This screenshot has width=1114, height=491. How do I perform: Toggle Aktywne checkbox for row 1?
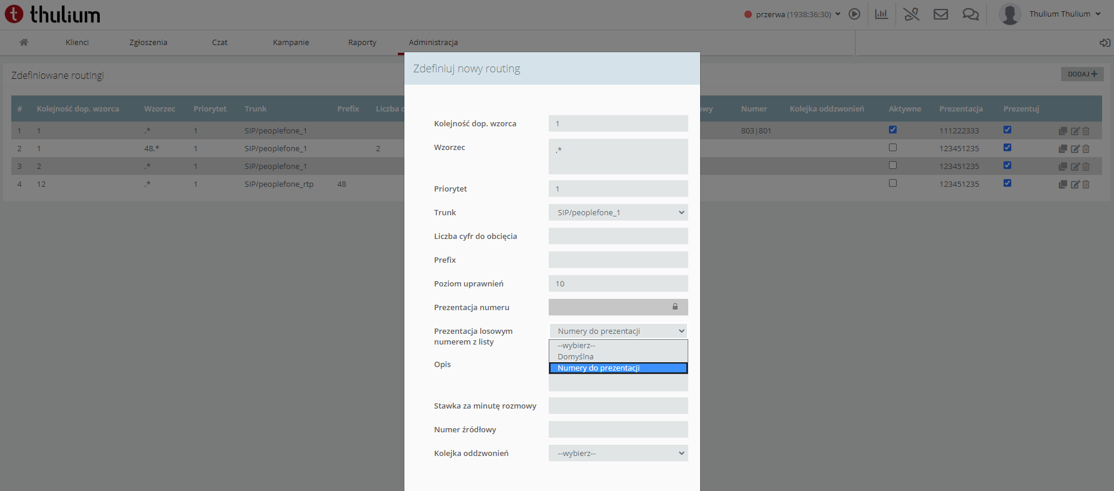coord(893,129)
